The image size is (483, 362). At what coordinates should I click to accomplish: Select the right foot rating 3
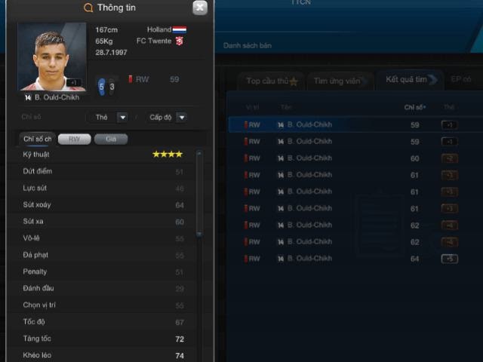coord(112,87)
